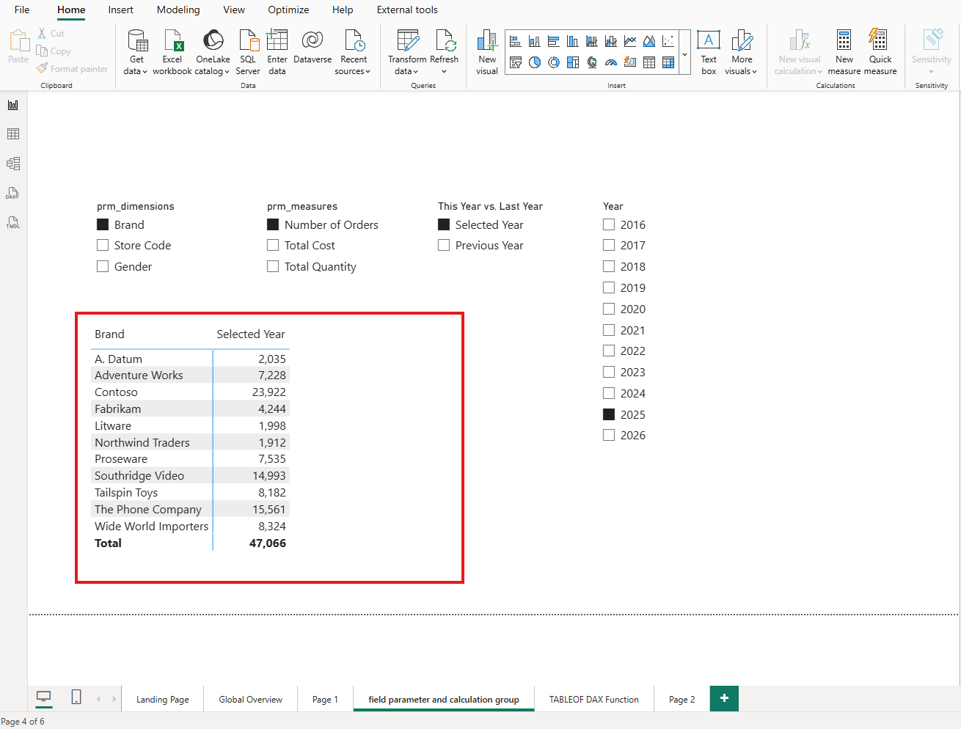Switch to desktop layout view

[44, 697]
